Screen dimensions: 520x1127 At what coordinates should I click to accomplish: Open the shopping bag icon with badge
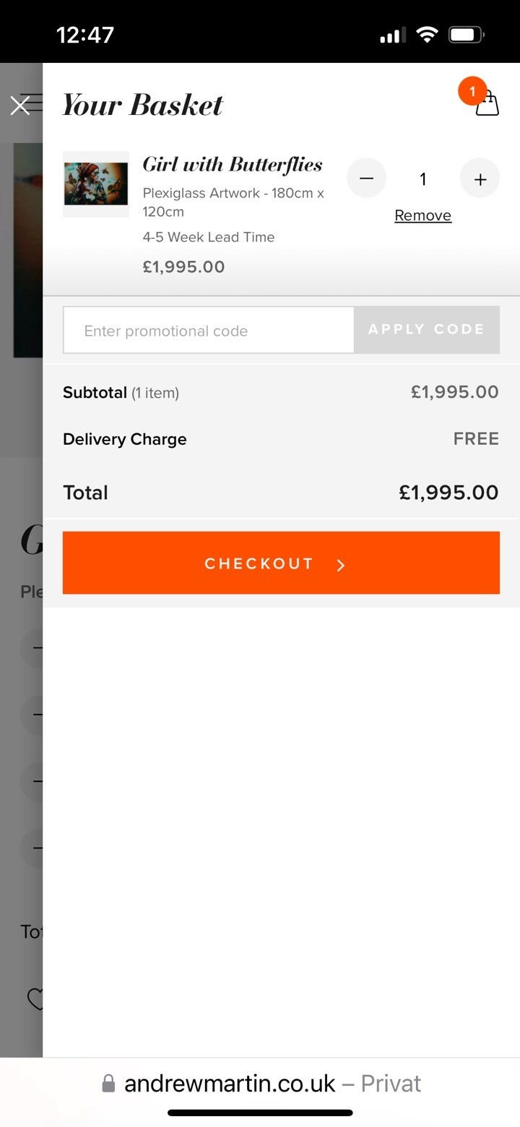tap(487, 103)
